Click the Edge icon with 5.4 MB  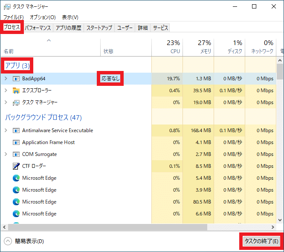16,178
